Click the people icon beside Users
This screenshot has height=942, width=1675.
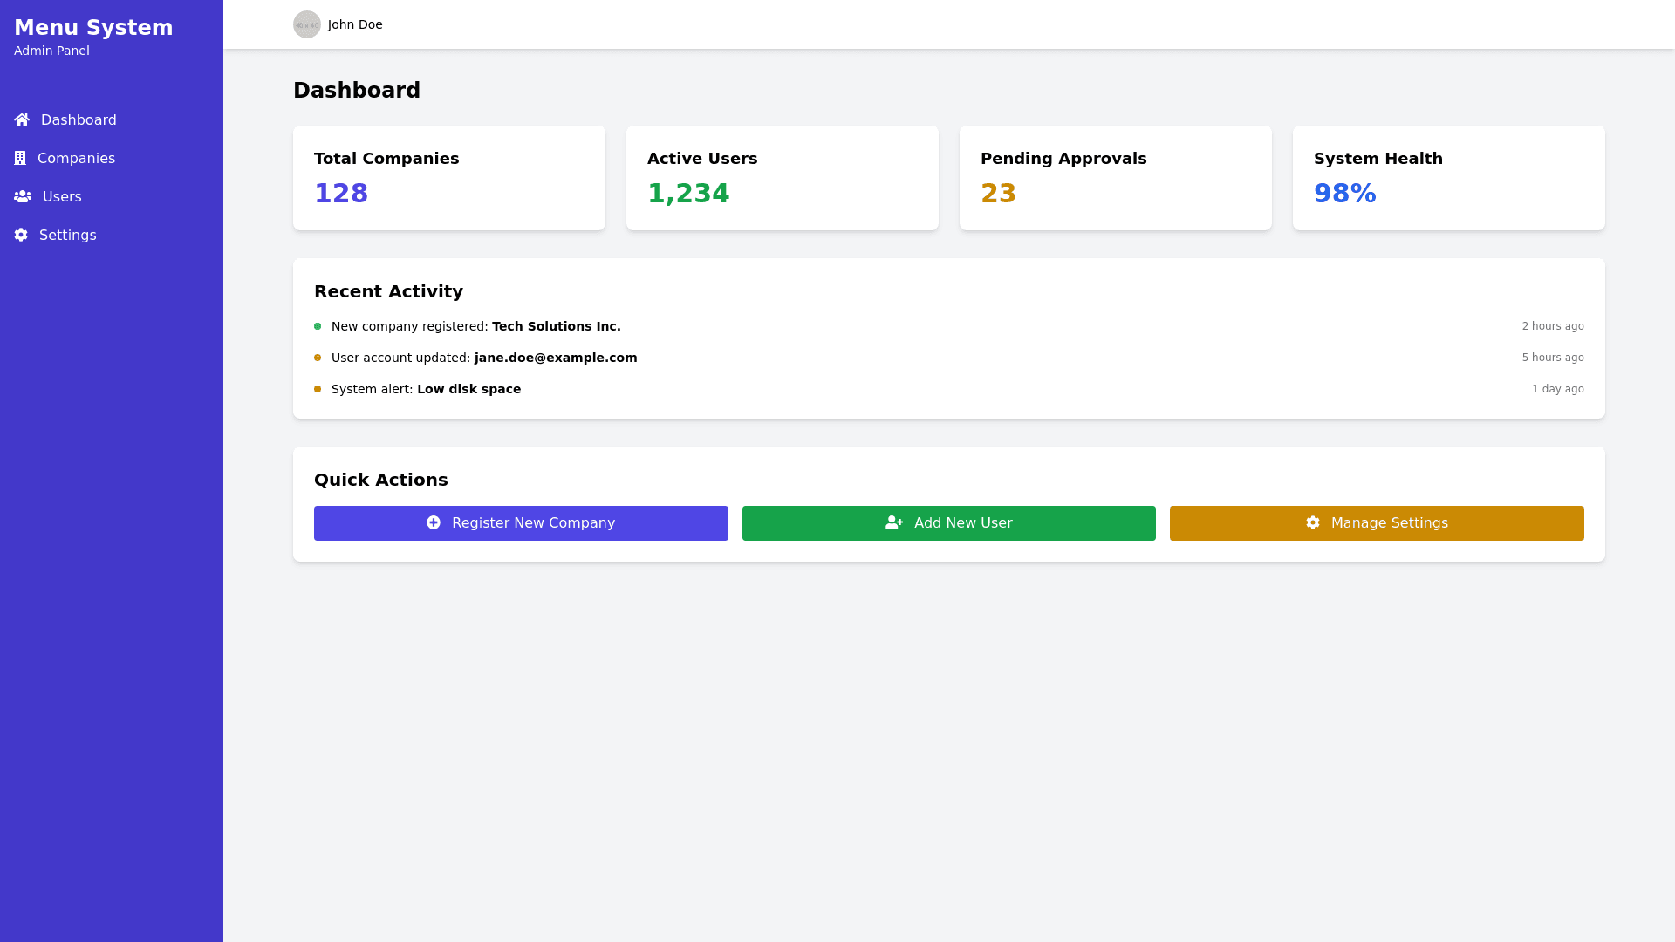point(23,196)
